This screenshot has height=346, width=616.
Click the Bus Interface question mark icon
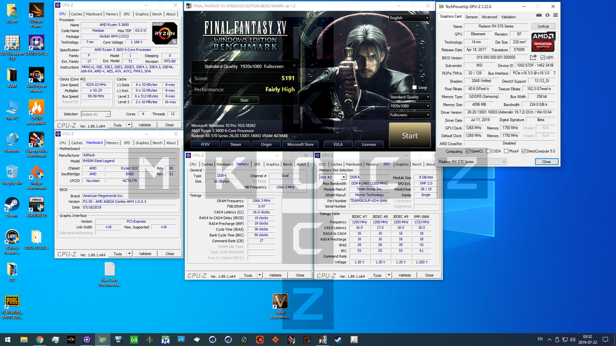554,73
